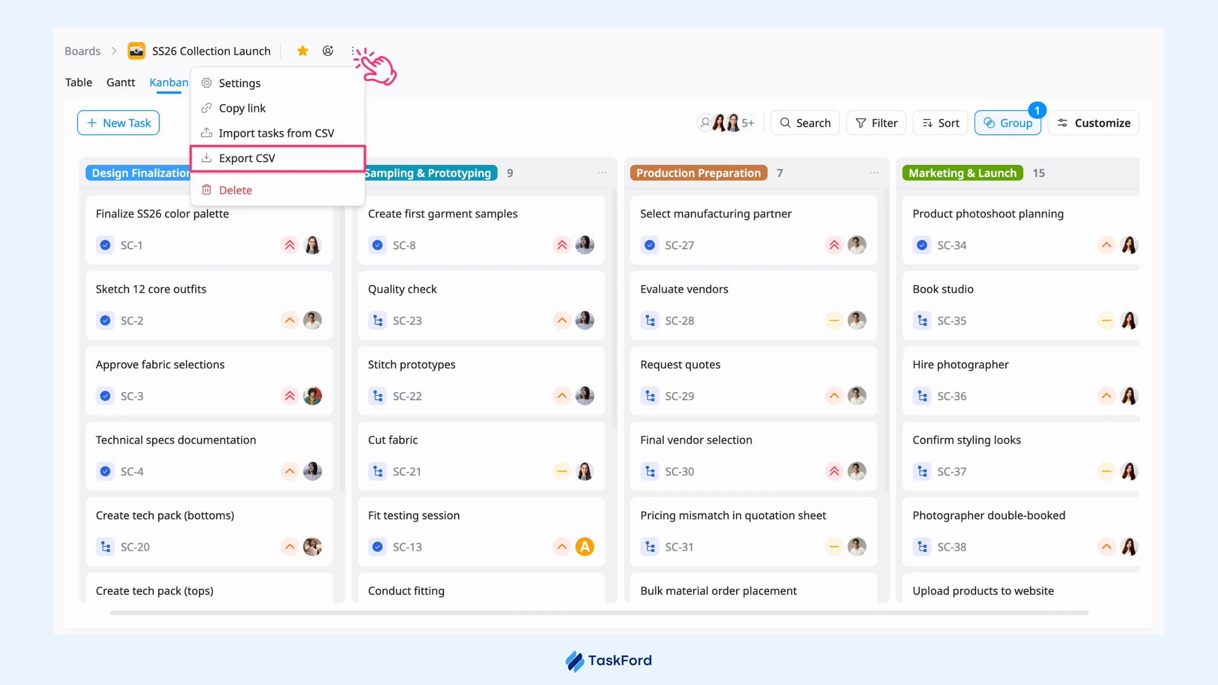Toggle the completed checkmark on SC-2
This screenshot has height=685, width=1218.
[x=105, y=321]
